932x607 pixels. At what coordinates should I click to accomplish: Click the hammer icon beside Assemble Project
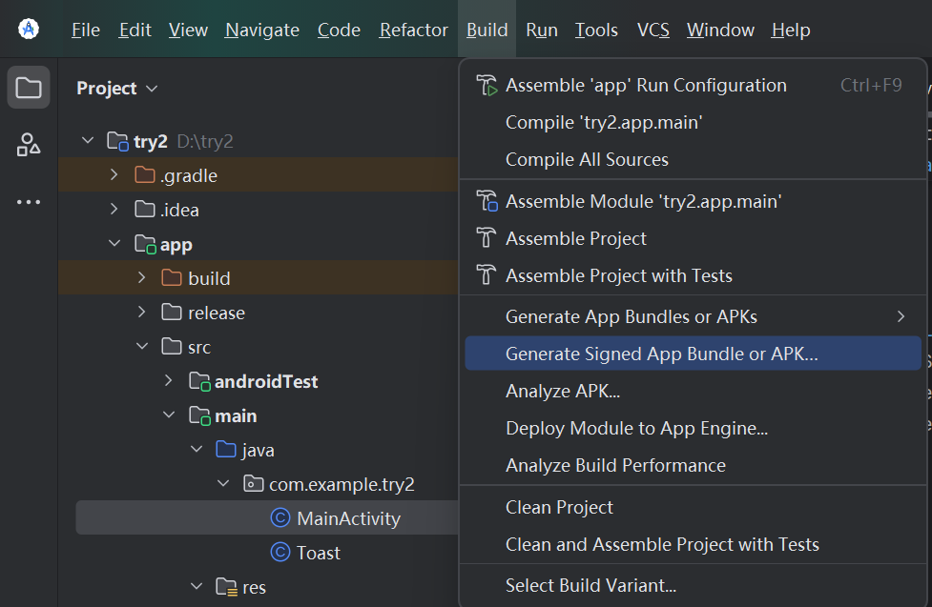click(x=487, y=238)
